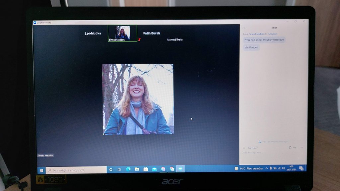The width and height of the screenshot is (340, 191).
Task: Open the Mail app from taskbar
Action: point(154,169)
